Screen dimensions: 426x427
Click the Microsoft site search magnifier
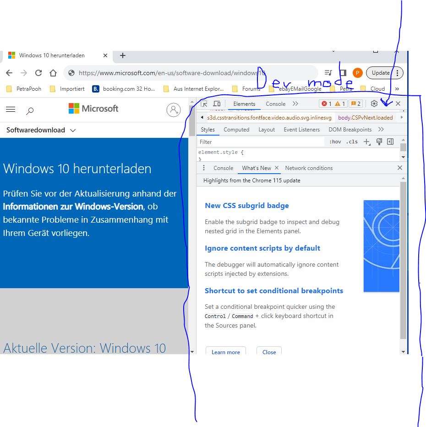[x=30, y=111]
